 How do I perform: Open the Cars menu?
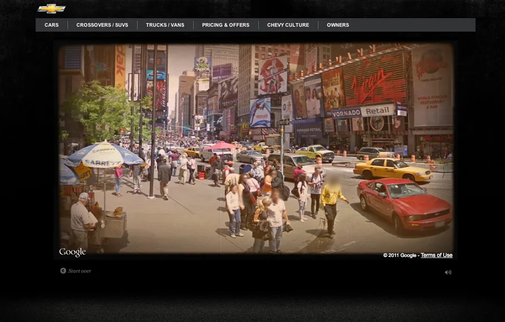pyautogui.click(x=52, y=25)
